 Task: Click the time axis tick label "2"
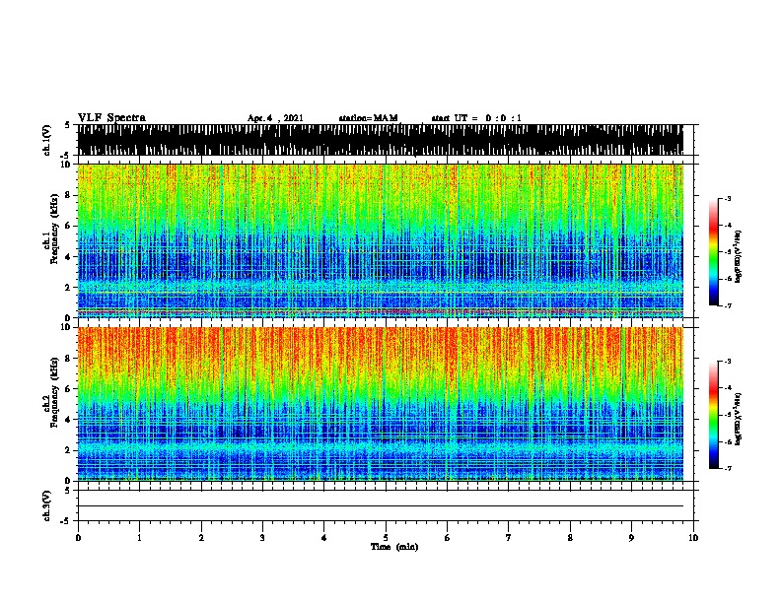pyautogui.click(x=201, y=538)
